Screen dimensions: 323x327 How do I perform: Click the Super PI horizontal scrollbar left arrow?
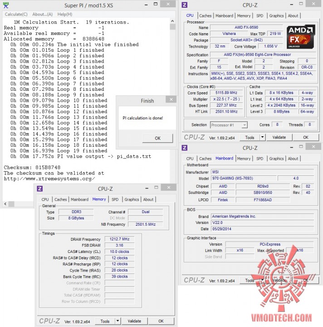(5, 204)
